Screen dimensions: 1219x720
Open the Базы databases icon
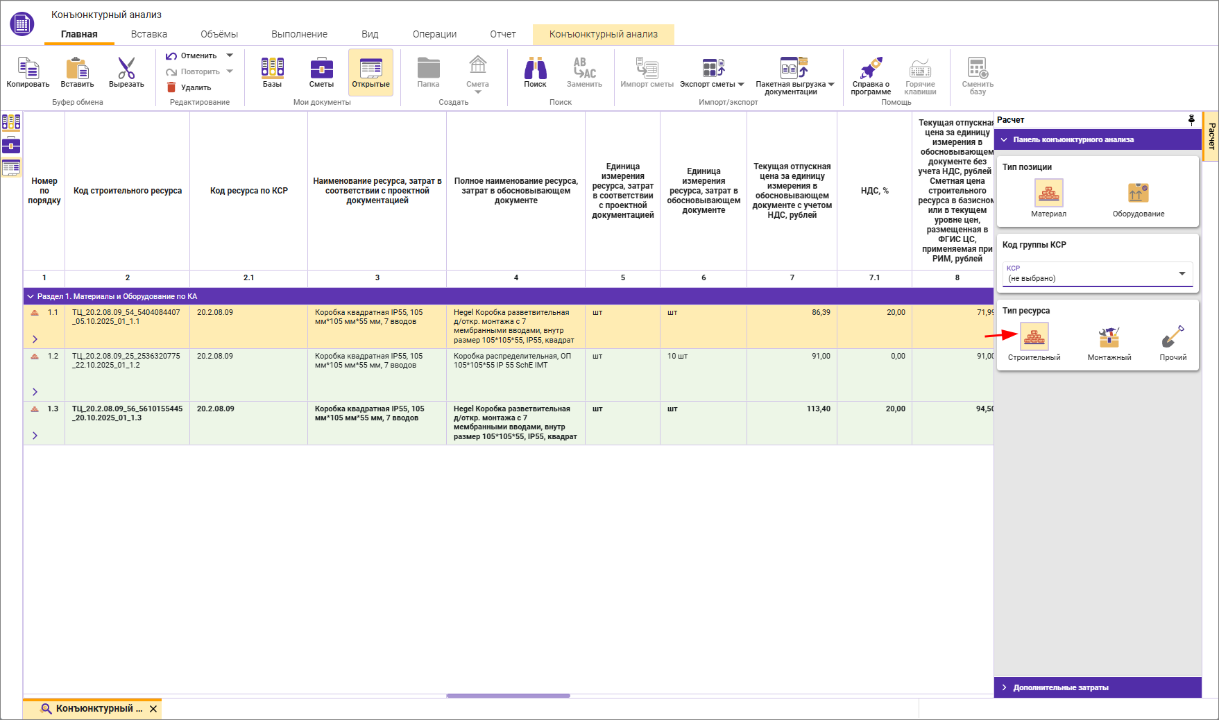click(x=272, y=69)
